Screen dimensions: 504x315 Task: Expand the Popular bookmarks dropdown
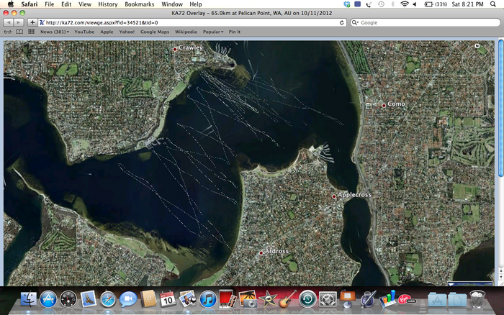tap(214, 32)
